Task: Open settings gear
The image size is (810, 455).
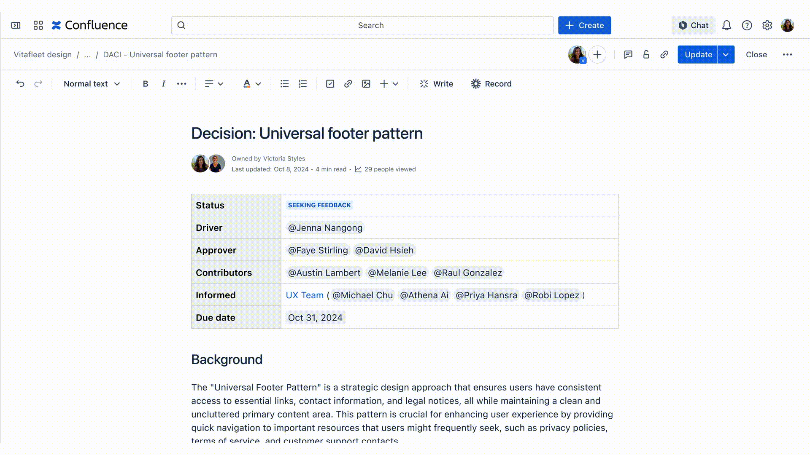Action: pyautogui.click(x=767, y=25)
